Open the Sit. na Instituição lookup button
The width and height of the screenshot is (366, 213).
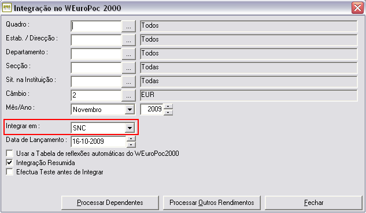(x=128, y=81)
